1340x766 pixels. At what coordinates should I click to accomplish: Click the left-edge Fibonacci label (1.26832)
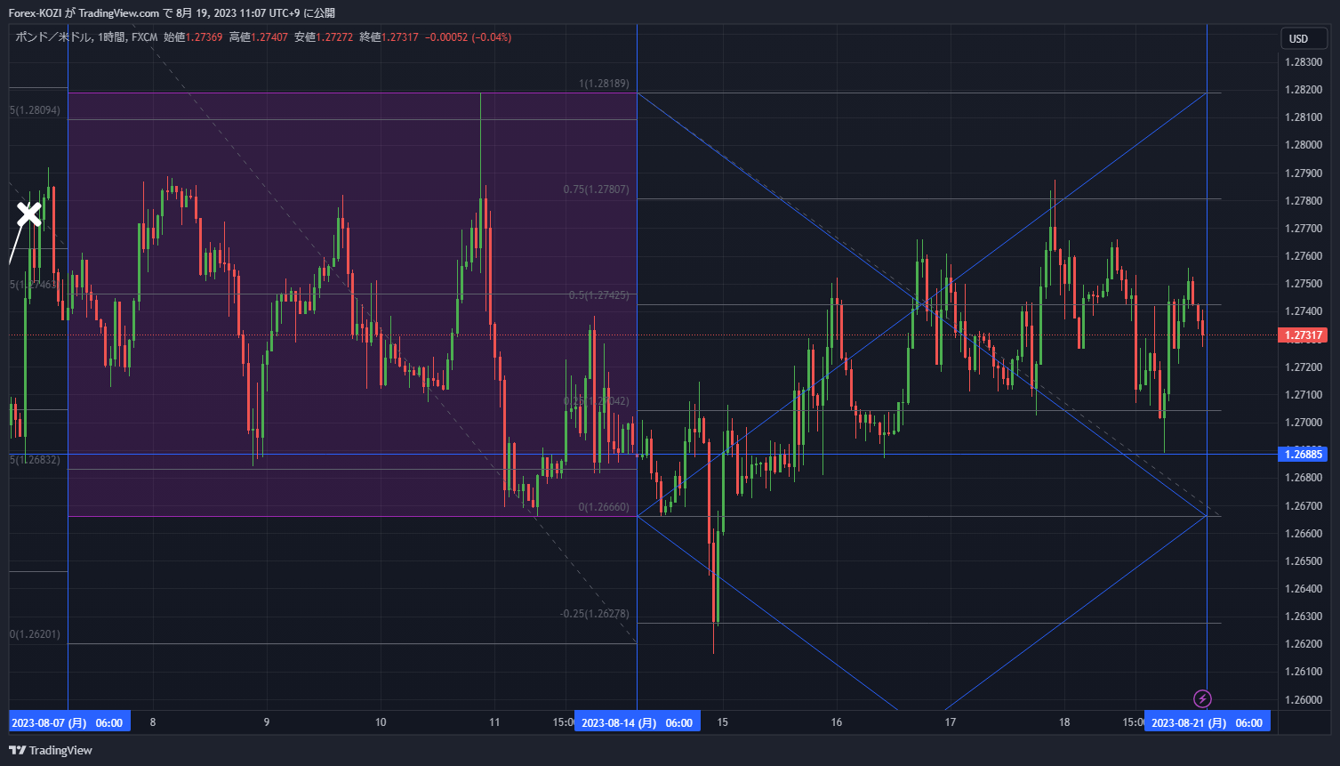pyautogui.click(x=35, y=460)
